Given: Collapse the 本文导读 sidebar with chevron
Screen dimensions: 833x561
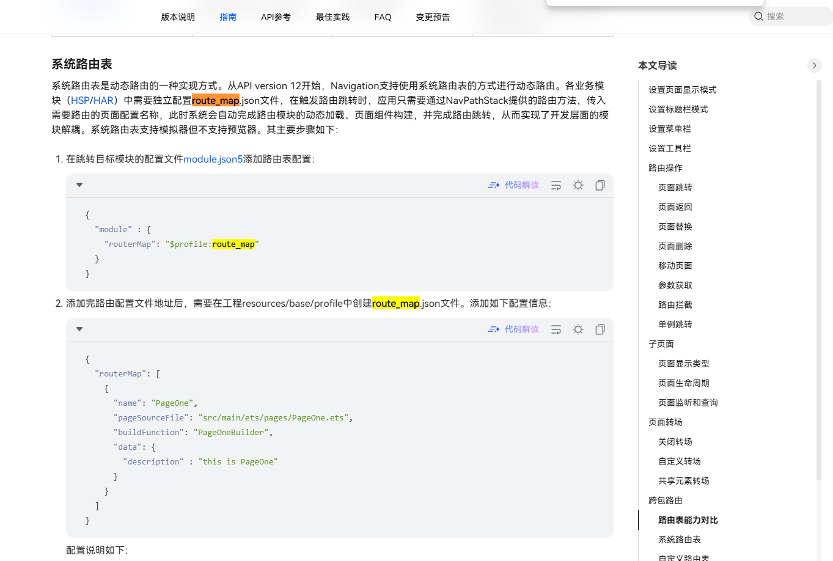Looking at the screenshot, I should [814, 65].
